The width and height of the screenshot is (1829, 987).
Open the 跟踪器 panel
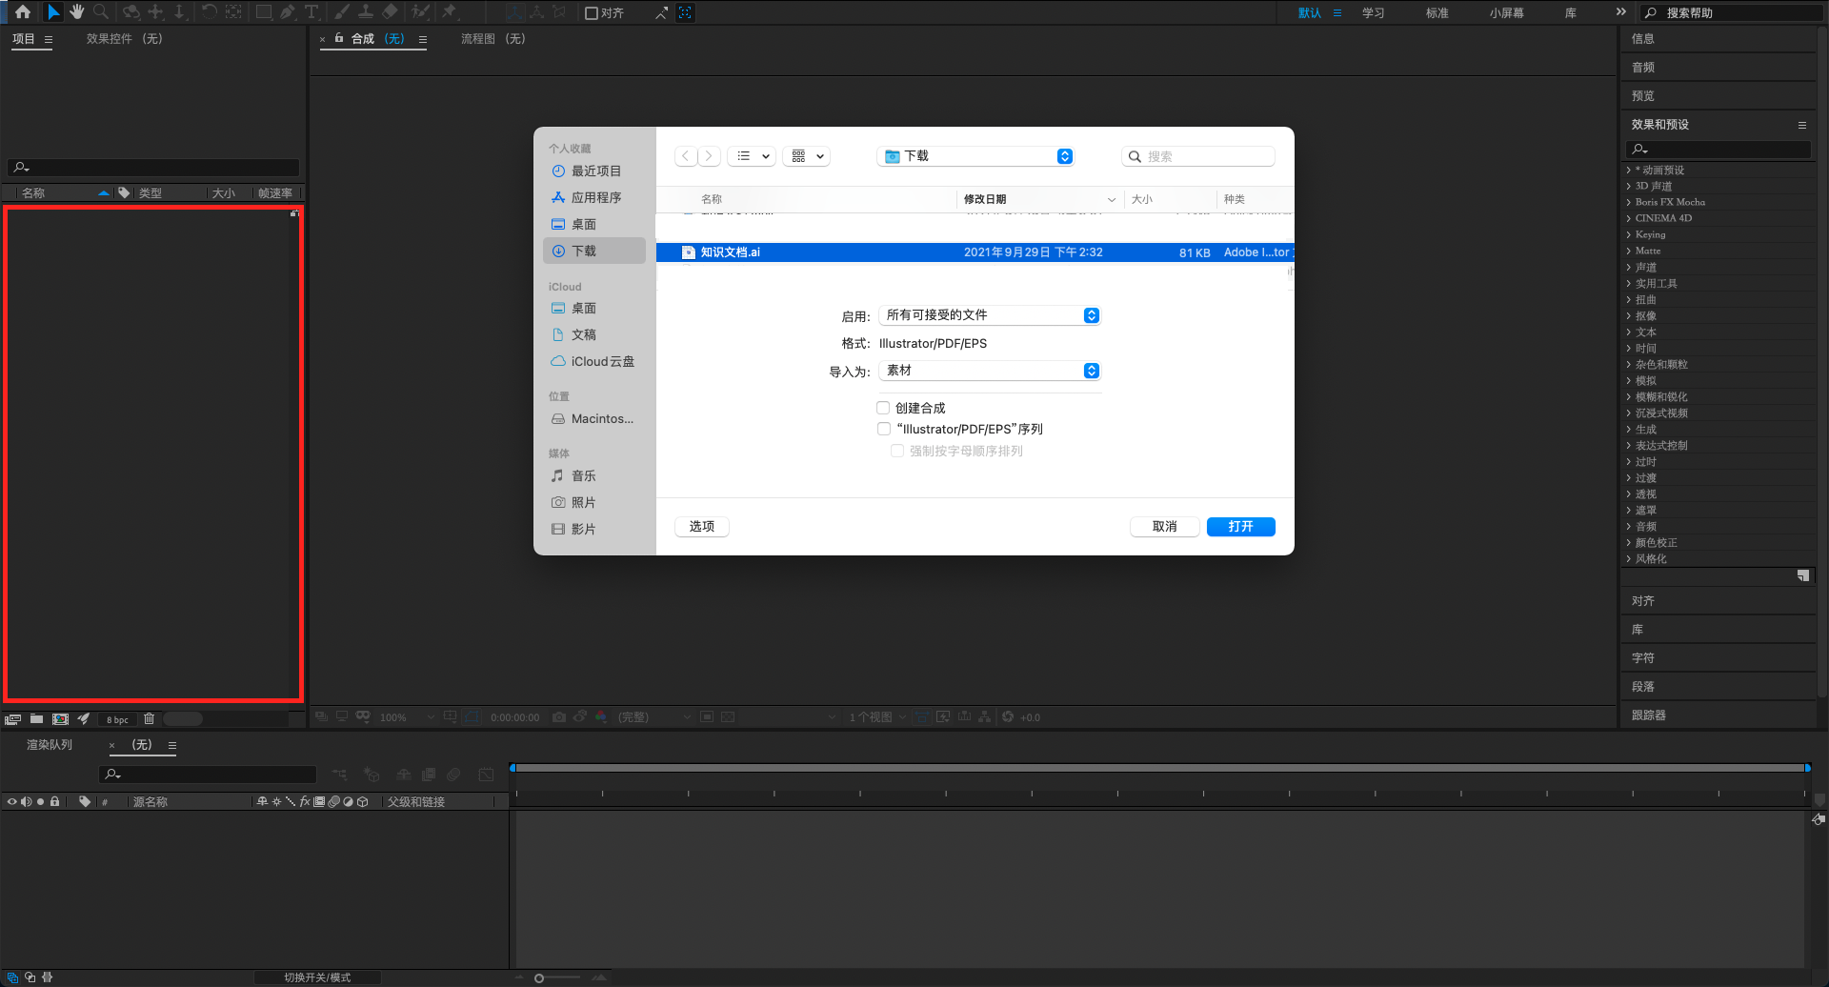(1648, 715)
